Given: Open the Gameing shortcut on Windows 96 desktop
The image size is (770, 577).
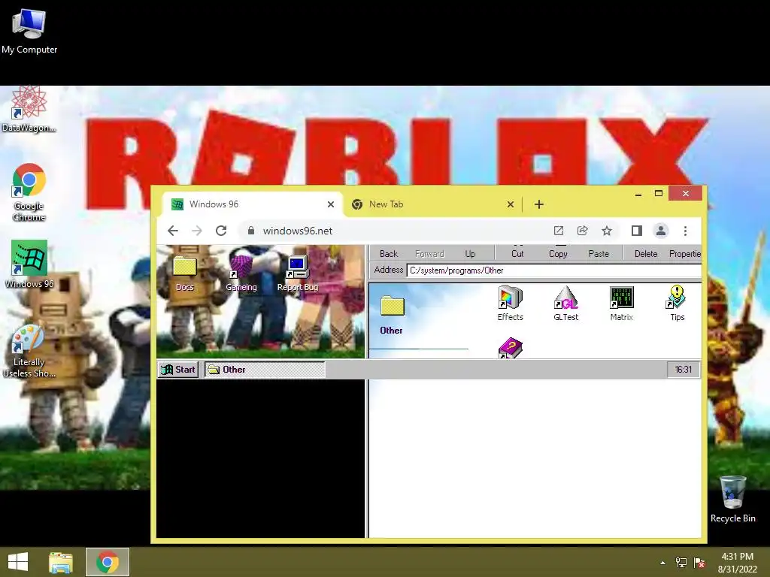Looking at the screenshot, I should pos(241,273).
